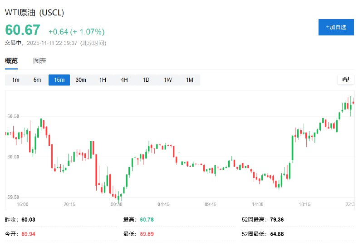The height and width of the screenshot is (247, 363).
Task: Click the 昨收 value 60.03
Action: click(x=28, y=220)
